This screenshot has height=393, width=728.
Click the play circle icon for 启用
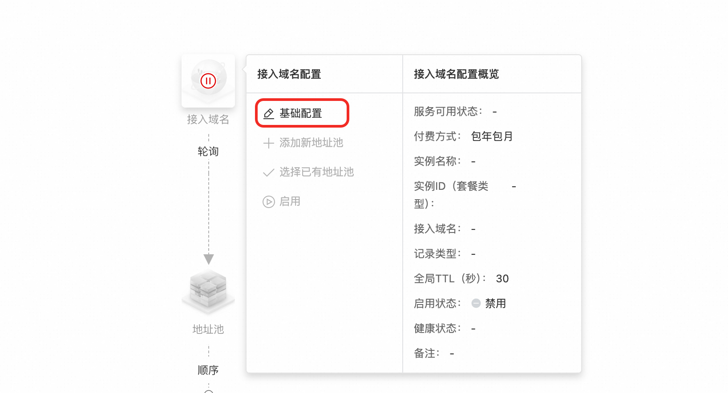click(x=268, y=202)
